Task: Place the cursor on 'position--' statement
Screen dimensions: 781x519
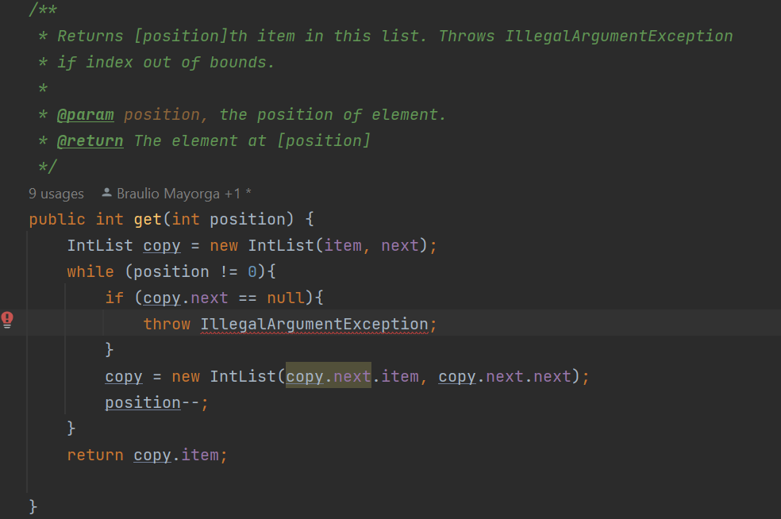Action: [151, 403]
